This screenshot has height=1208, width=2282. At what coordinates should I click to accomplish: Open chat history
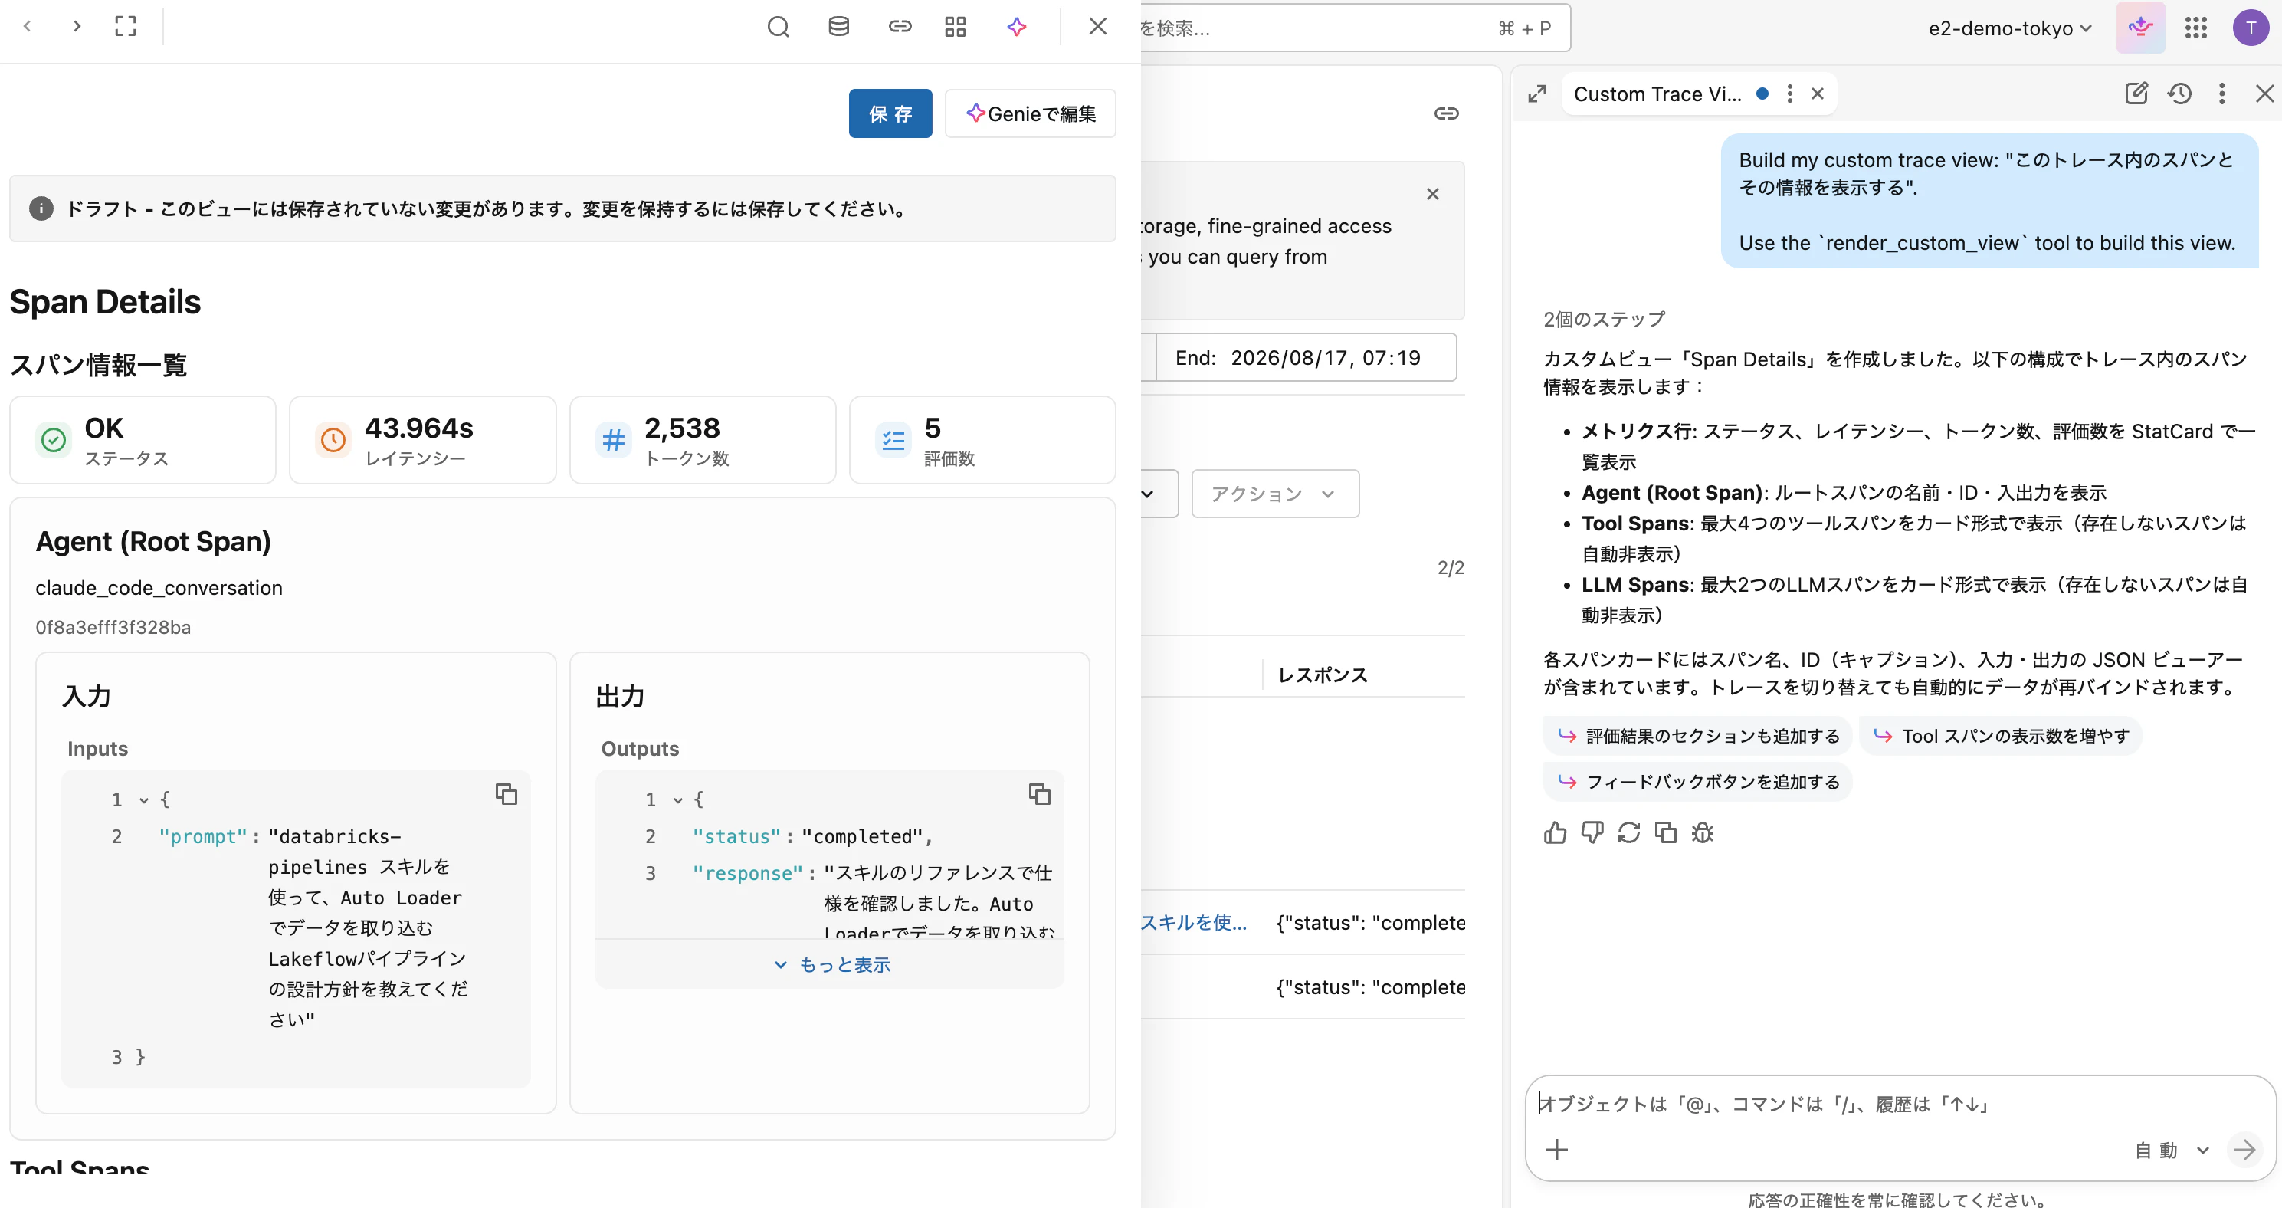(x=2179, y=93)
